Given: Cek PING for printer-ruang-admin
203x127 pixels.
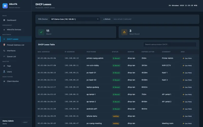Looking at the screenshot, I should [187, 58].
